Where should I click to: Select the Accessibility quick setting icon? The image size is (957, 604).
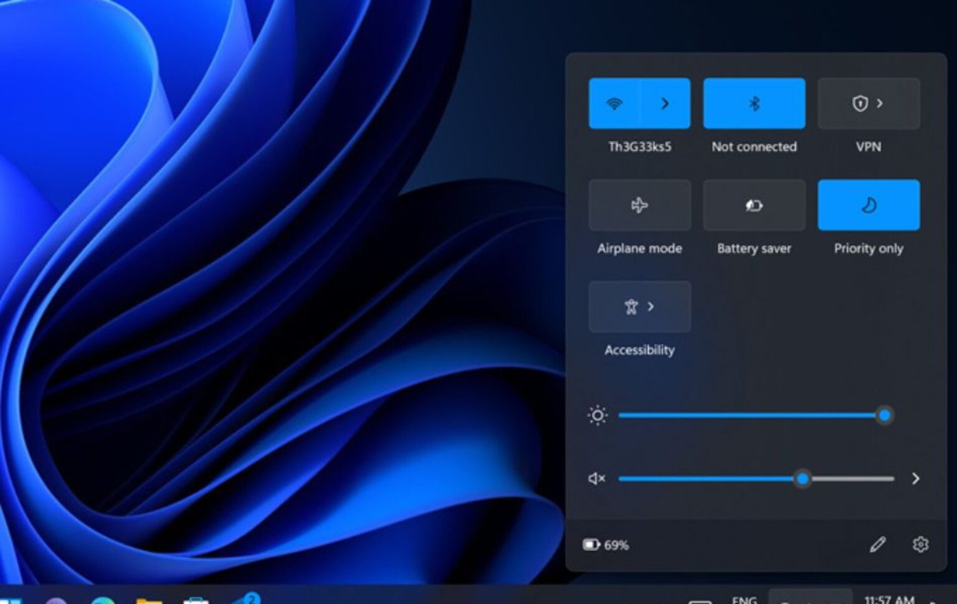pos(631,306)
